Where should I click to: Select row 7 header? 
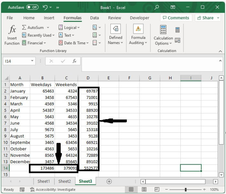[x=5, y=123]
